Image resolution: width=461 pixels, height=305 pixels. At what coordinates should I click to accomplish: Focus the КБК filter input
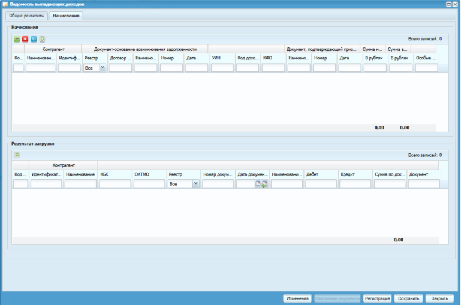pyautogui.click(x=115, y=184)
